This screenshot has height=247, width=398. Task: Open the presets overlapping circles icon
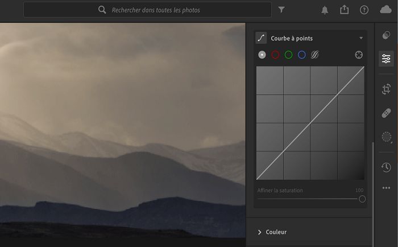pyautogui.click(x=386, y=35)
